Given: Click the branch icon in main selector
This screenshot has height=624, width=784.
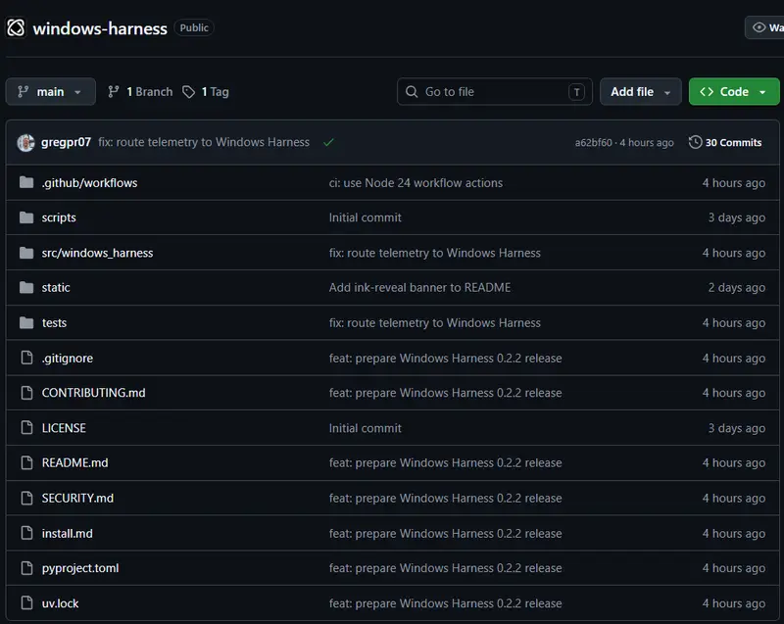Looking at the screenshot, I should (23, 91).
